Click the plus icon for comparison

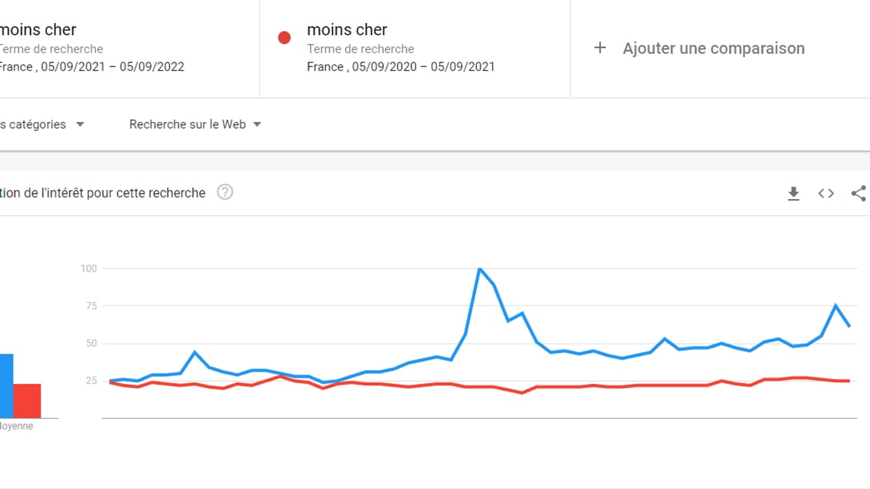tap(600, 48)
